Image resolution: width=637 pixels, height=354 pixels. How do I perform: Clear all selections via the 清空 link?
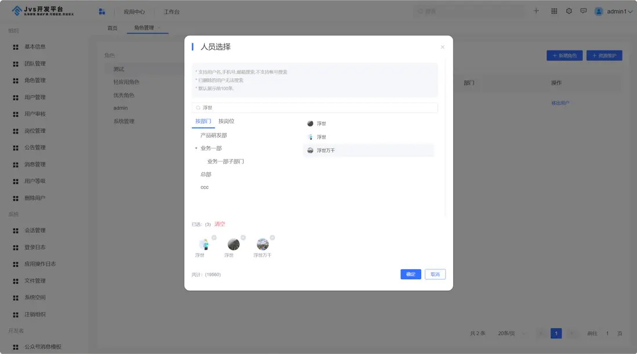[x=220, y=223]
